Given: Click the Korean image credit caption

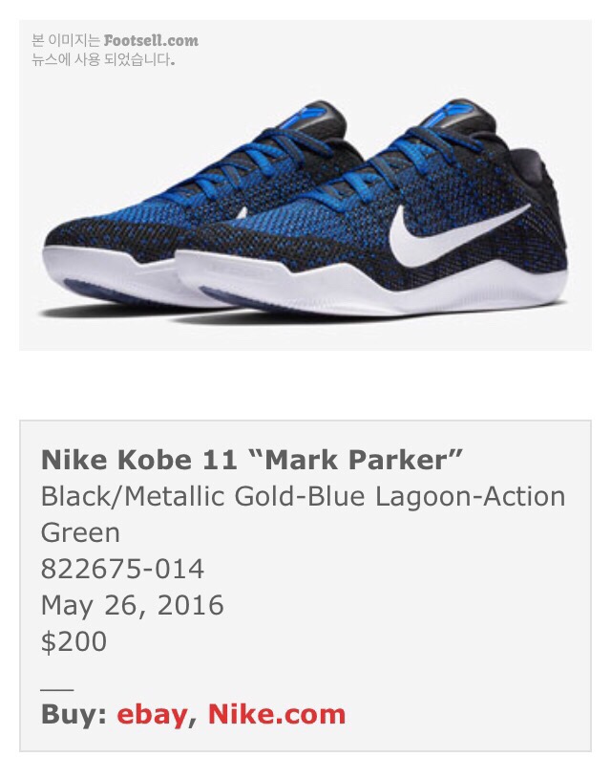Looking at the screenshot, I should pyautogui.click(x=115, y=50).
